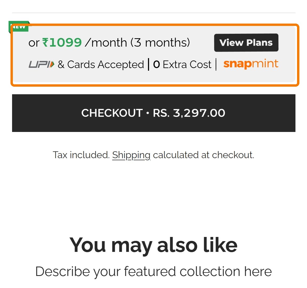Click the bold "snap" part of snapmint

237,64
